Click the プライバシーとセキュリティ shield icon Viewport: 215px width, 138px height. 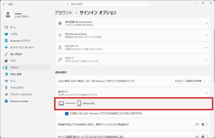(6, 94)
